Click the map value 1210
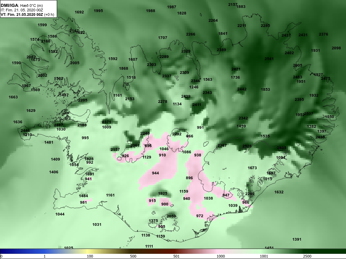346x259 pixels. pyautogui.click(x=27, y=135)
